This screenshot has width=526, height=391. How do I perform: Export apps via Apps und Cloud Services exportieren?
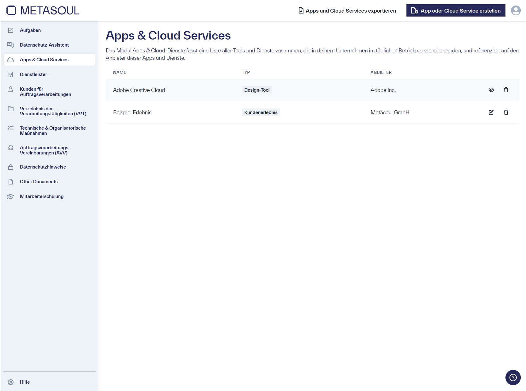(x=347, y=10)
